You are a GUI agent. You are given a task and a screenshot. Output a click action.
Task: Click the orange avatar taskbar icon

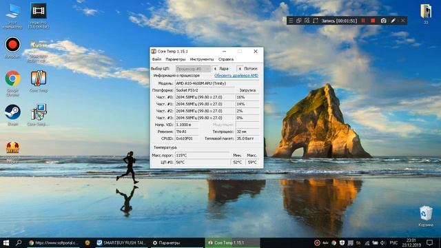tap(88, 242)
